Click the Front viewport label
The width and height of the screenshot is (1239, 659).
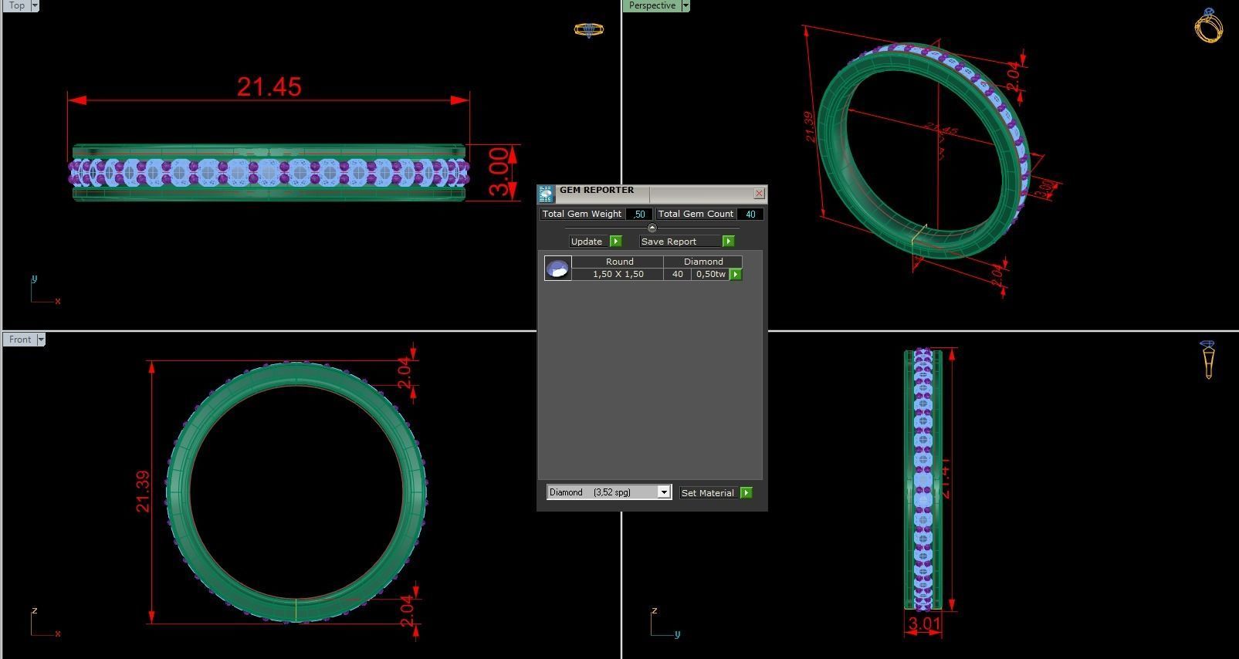20,340
